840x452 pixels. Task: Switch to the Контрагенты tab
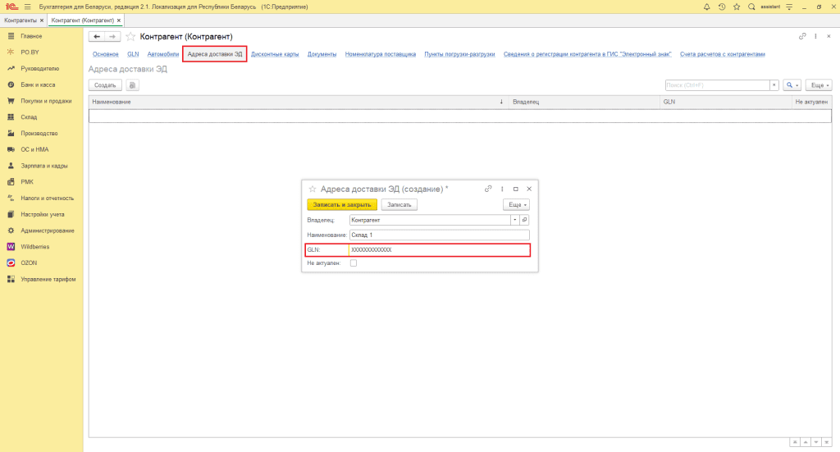tap(22, 20)
